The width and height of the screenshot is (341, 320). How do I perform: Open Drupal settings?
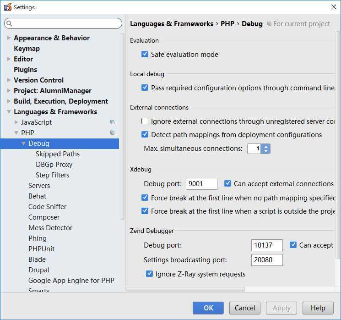tap(39, 270)
